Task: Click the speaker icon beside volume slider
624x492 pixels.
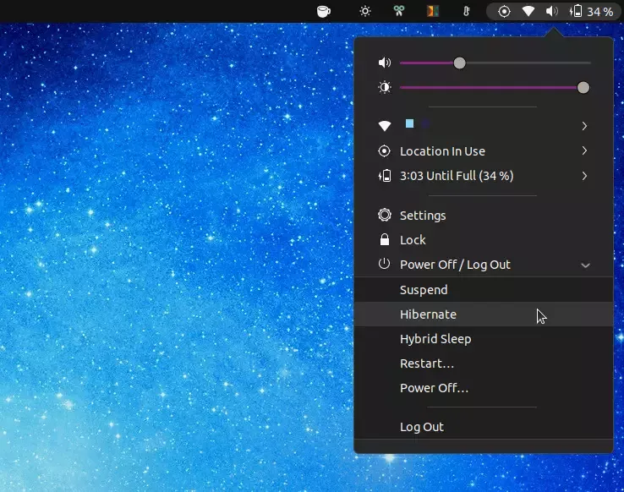Action: point(385,63)
